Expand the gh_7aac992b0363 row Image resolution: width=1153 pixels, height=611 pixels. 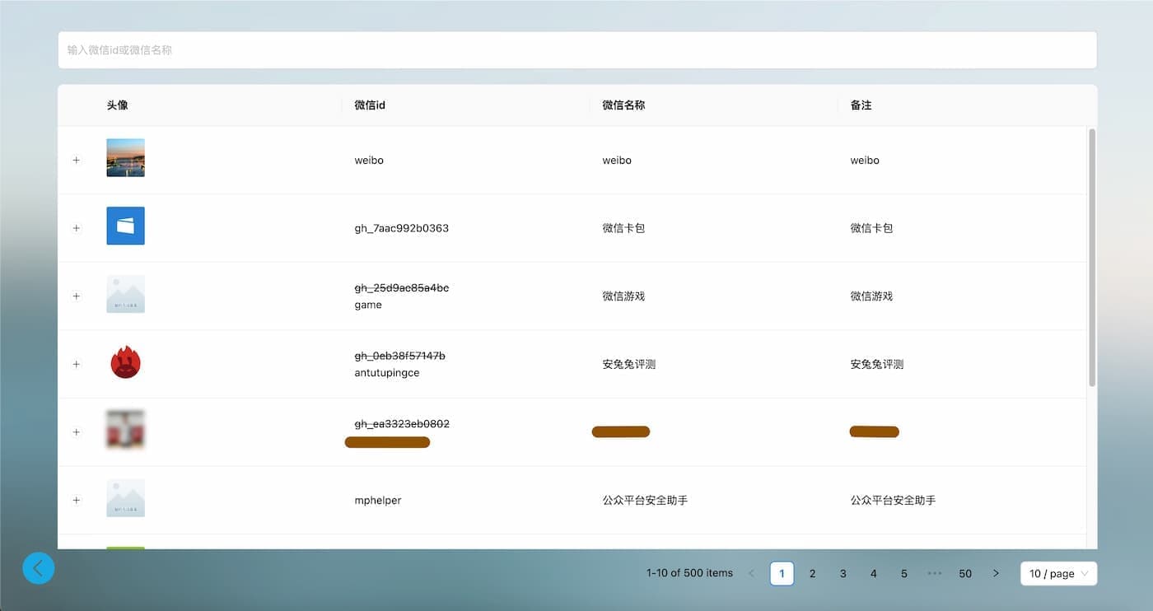tap(77, 228)
